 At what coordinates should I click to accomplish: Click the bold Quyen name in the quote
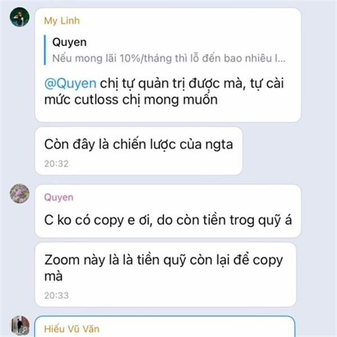(70, 42)
